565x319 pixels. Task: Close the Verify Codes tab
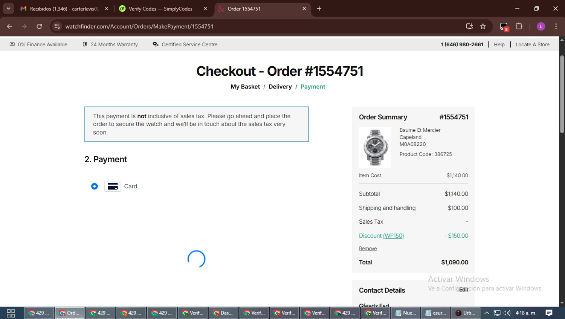205,9
